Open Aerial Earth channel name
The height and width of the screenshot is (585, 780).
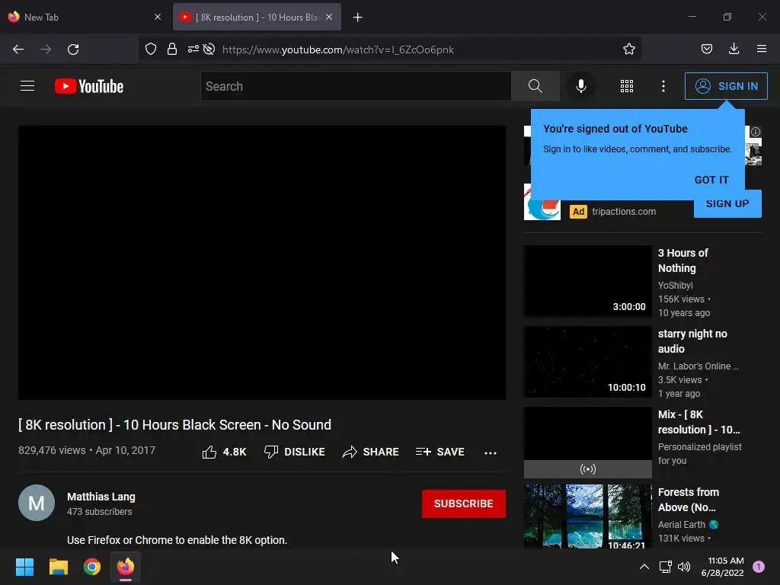click(x=682, y=524)
